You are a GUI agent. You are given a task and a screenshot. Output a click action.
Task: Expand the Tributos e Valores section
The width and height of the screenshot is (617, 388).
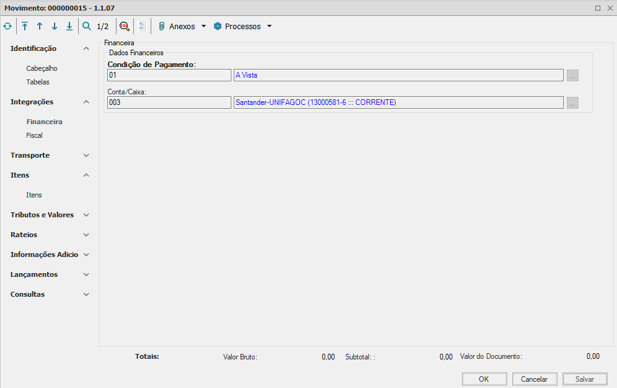86,215
